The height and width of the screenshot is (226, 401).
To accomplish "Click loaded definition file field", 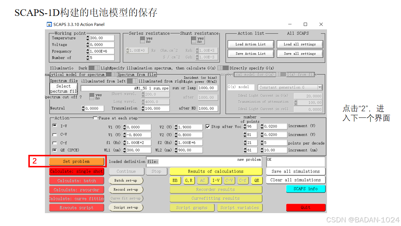I will tap(204, 162).
